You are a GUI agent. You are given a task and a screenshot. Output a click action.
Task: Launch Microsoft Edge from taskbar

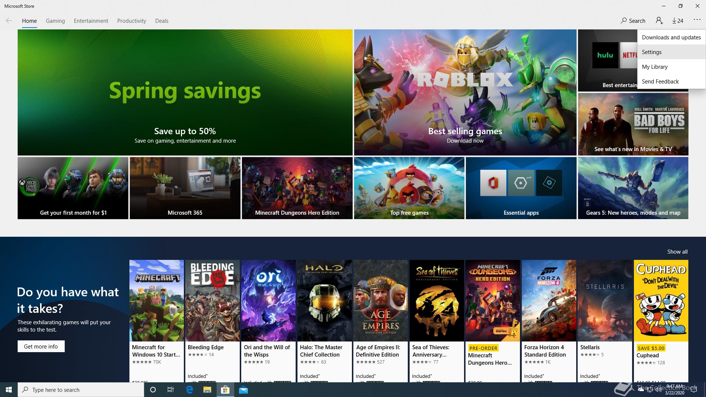coord(189,390)
